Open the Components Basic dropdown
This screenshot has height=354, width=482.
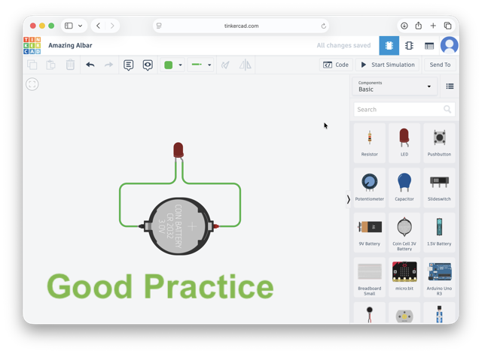point(395,86)
